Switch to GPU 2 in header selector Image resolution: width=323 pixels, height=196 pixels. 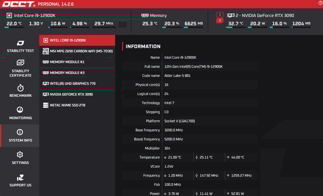[220, 21]
